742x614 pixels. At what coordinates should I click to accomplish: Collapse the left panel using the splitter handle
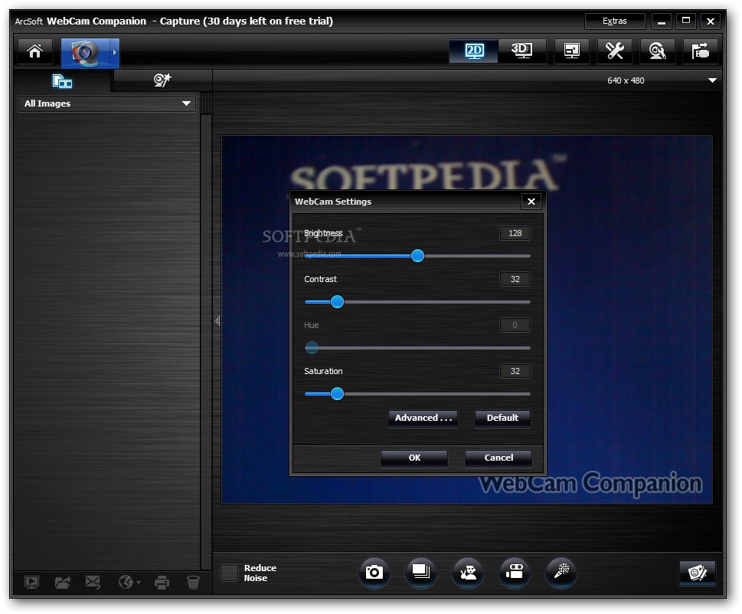[217, 320]
